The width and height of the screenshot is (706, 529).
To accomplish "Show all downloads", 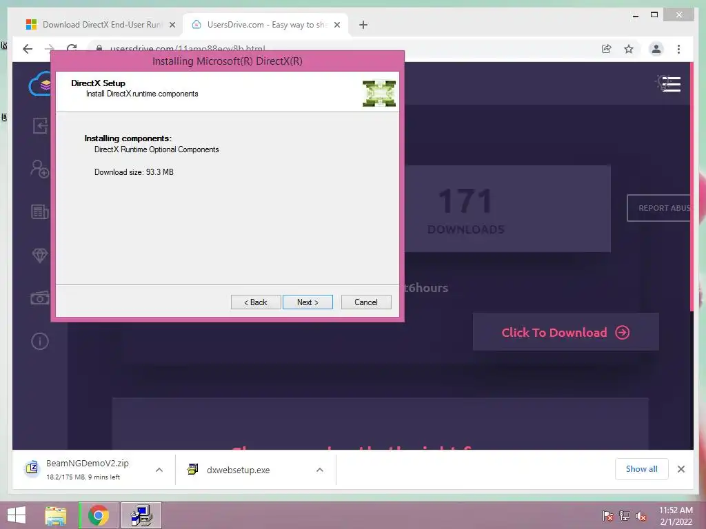I will click(x=642, y=469).
